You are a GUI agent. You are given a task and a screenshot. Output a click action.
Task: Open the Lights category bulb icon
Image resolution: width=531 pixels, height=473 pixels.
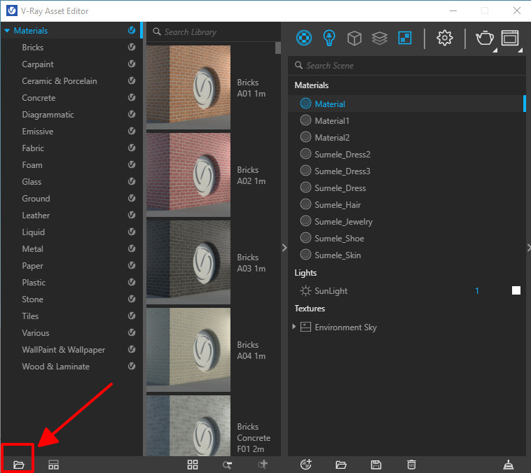tap(329, 38)
